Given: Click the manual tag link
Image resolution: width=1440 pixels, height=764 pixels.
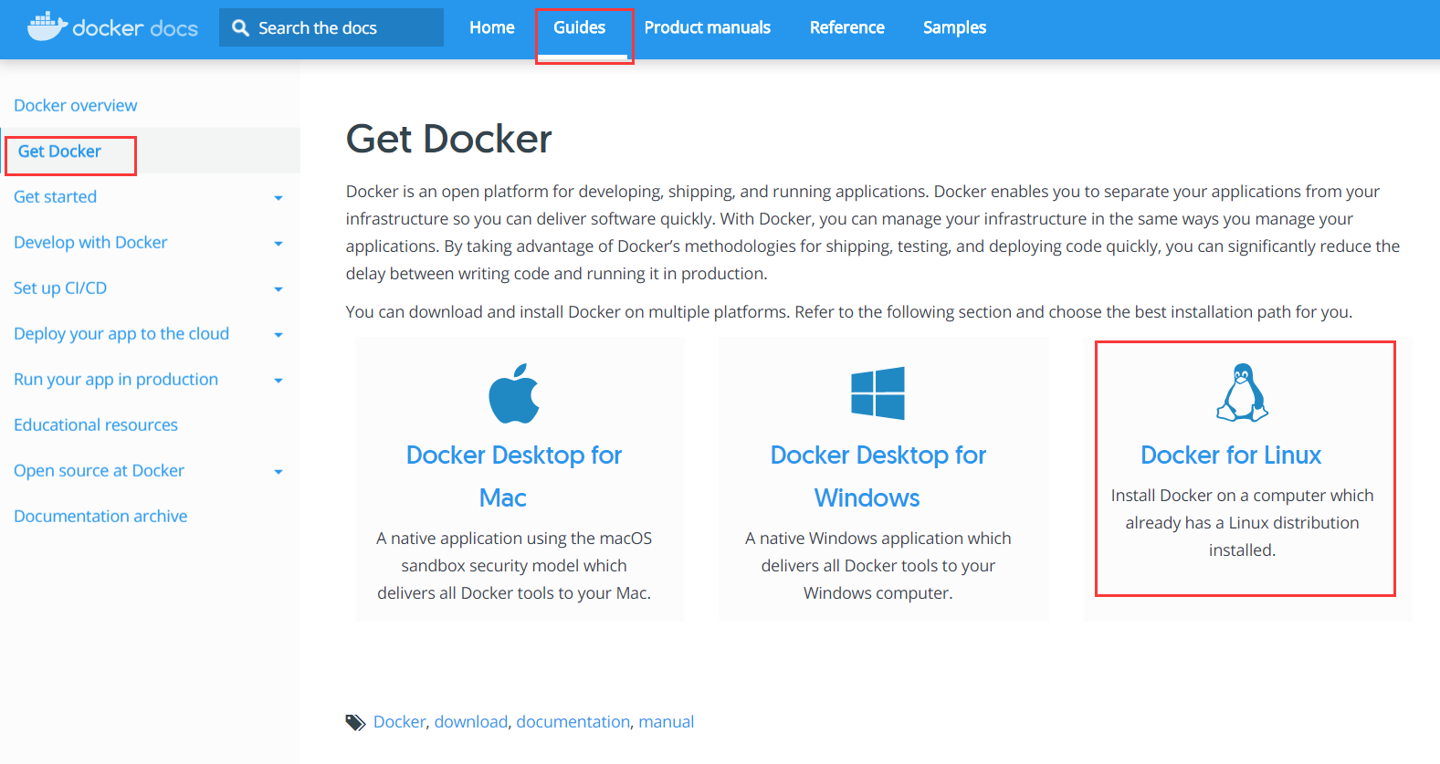Looking at the screenshot, I should [667, 722].
